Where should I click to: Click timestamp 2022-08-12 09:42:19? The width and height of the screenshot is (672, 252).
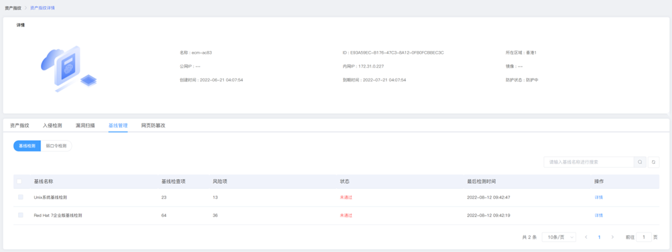coord(488,216)
